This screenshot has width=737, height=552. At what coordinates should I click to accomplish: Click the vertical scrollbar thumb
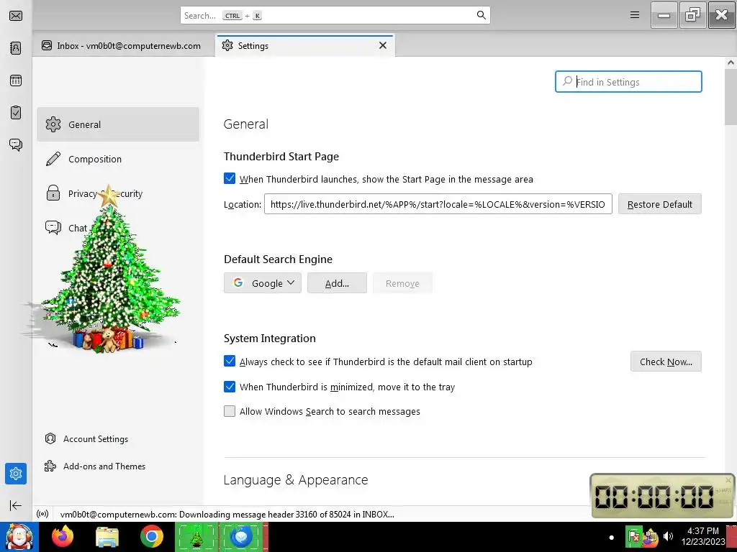pos(731,98)
